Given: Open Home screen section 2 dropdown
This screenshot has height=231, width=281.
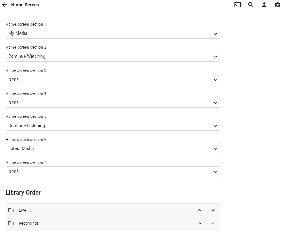Looking at the screenshot, I should tap(113, 56).
